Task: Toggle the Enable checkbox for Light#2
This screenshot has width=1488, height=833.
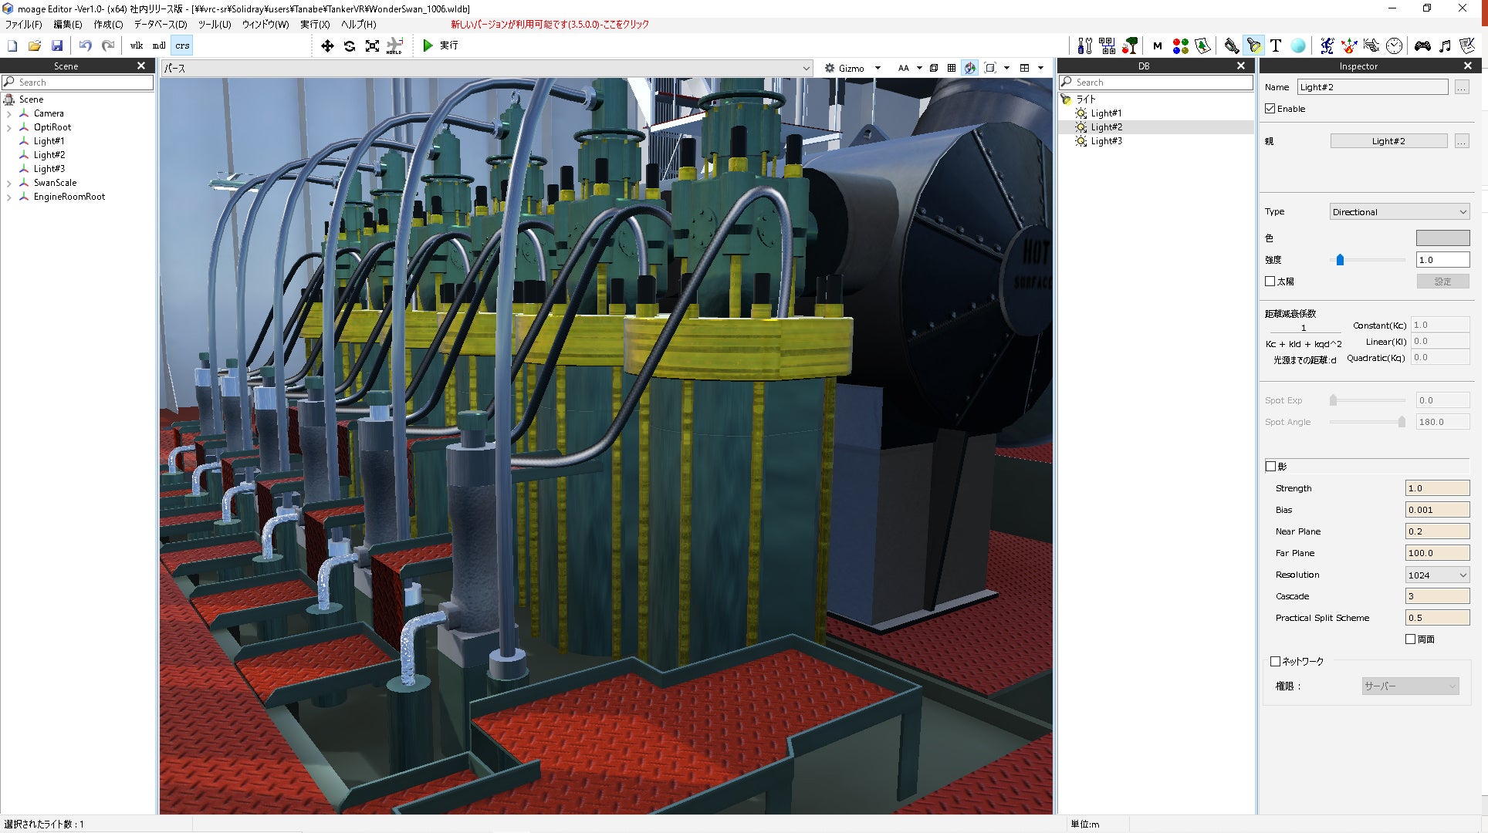Action: 1270,109
